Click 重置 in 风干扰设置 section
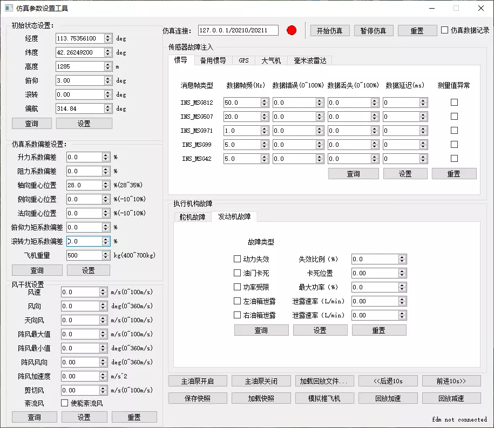The height and width of the screenshot is (428, 494). tap(134, 417)
